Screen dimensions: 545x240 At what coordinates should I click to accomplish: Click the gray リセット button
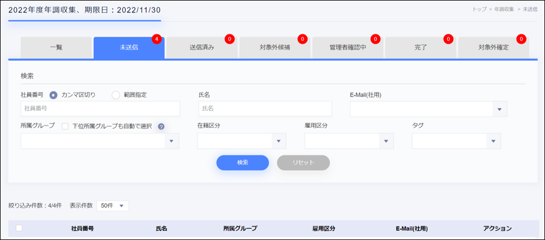tap(304, 162)
